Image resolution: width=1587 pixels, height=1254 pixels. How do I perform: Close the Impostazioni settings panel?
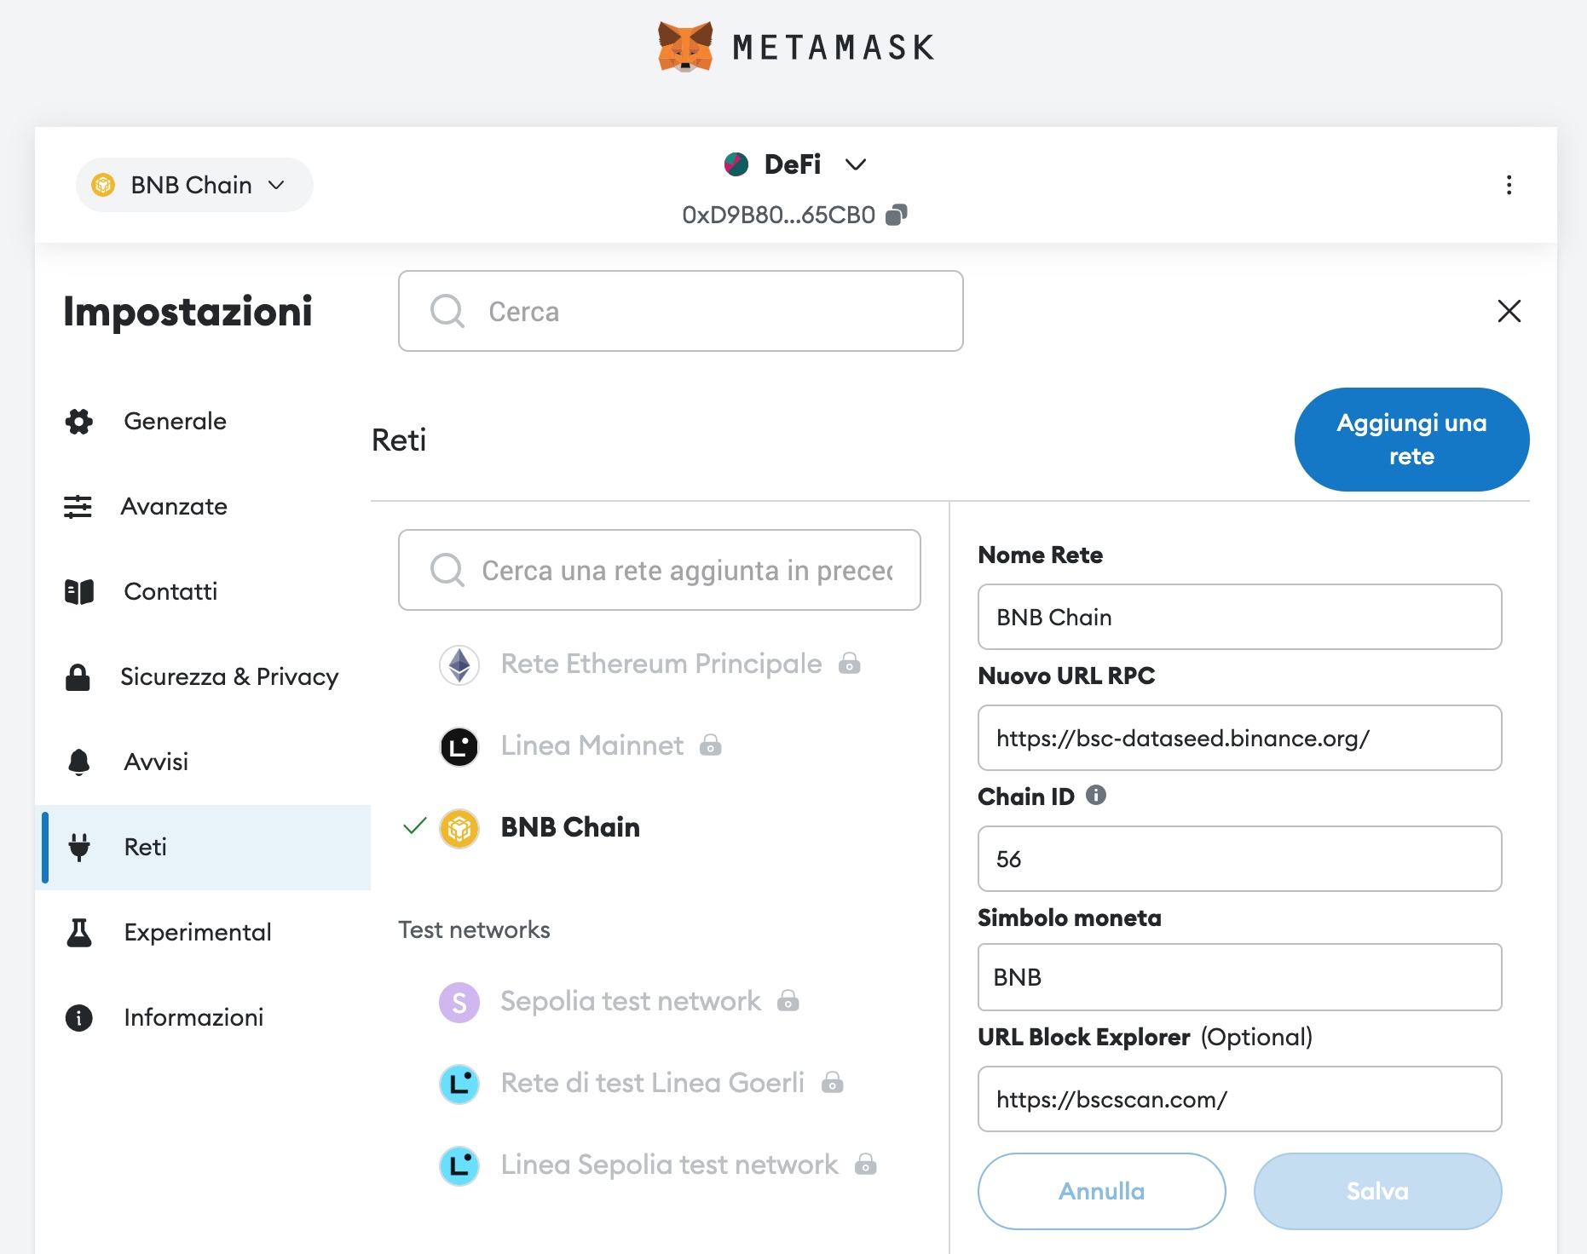[x=1509, y=311]
